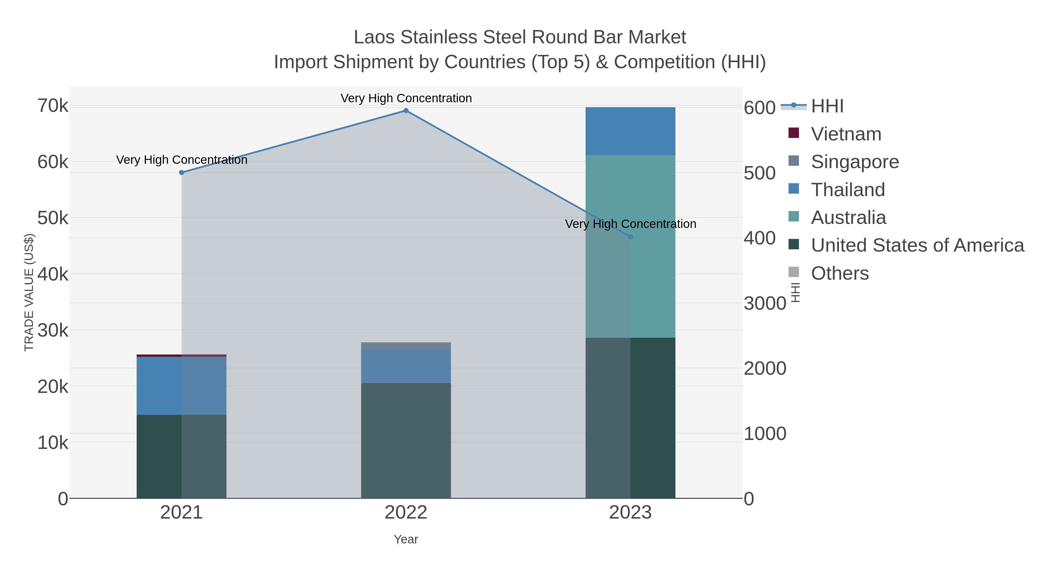This screenshot has width=1040, height=585.
Task: Click the 2023 Australia bar segment
Action: [x=630, y=246]
